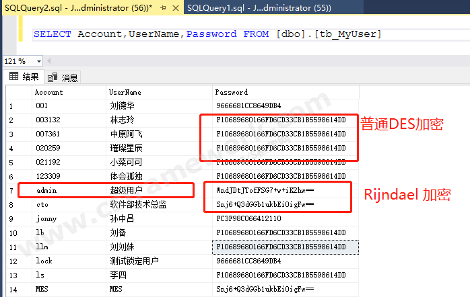Open the 121 % zoom dropdown
The width and height of the screenshot is (470, 297).
[x=40, y=61]
